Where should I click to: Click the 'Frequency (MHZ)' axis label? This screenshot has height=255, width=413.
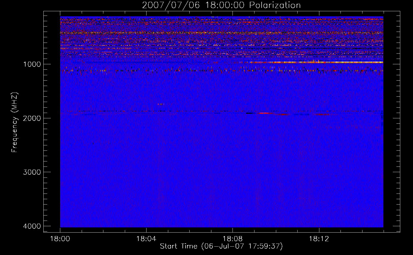coord(15,122)
